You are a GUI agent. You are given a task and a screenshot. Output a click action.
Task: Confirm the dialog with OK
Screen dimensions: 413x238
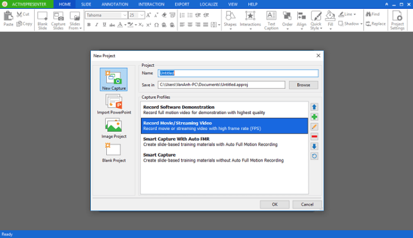[x=275, y=204]
